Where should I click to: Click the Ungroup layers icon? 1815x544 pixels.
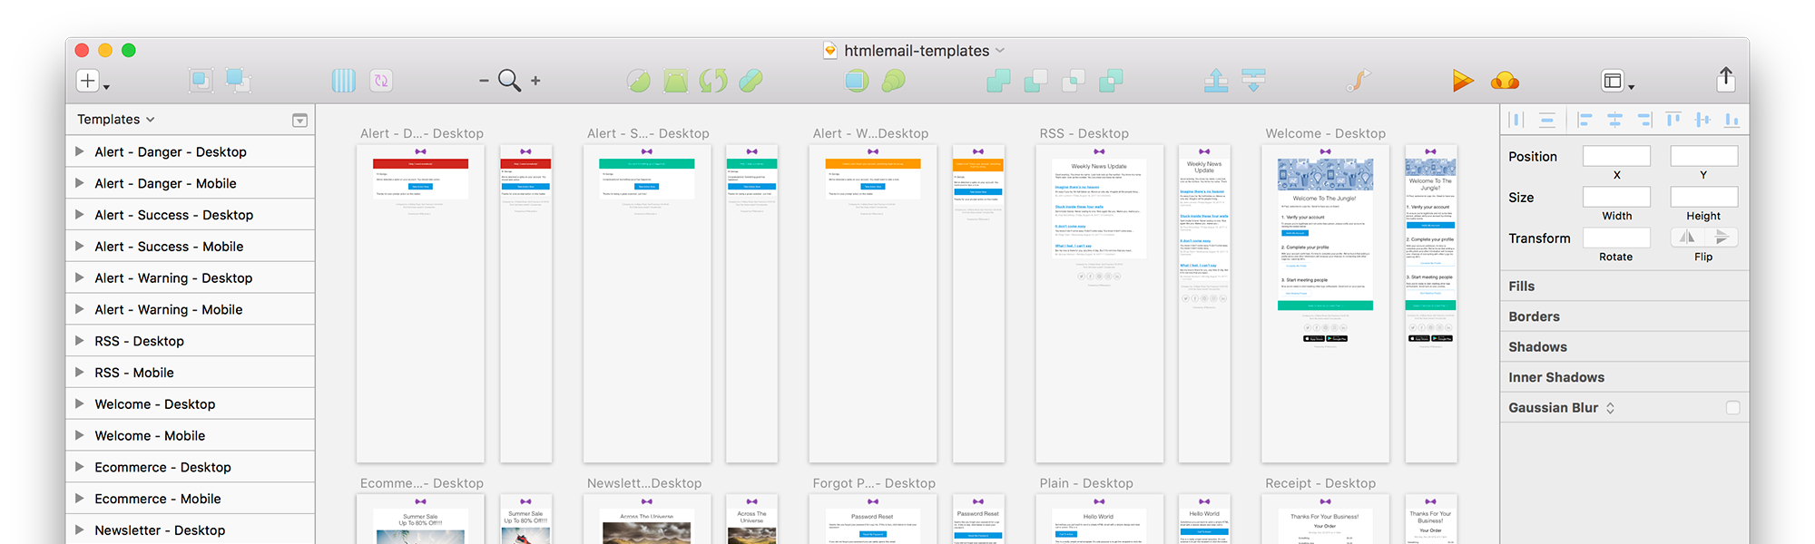239,81
